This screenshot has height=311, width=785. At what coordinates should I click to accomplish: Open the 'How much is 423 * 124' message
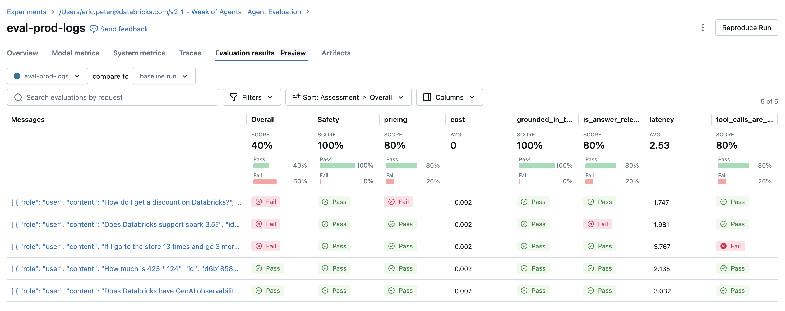pyautogui.click(x=125, y=269)
